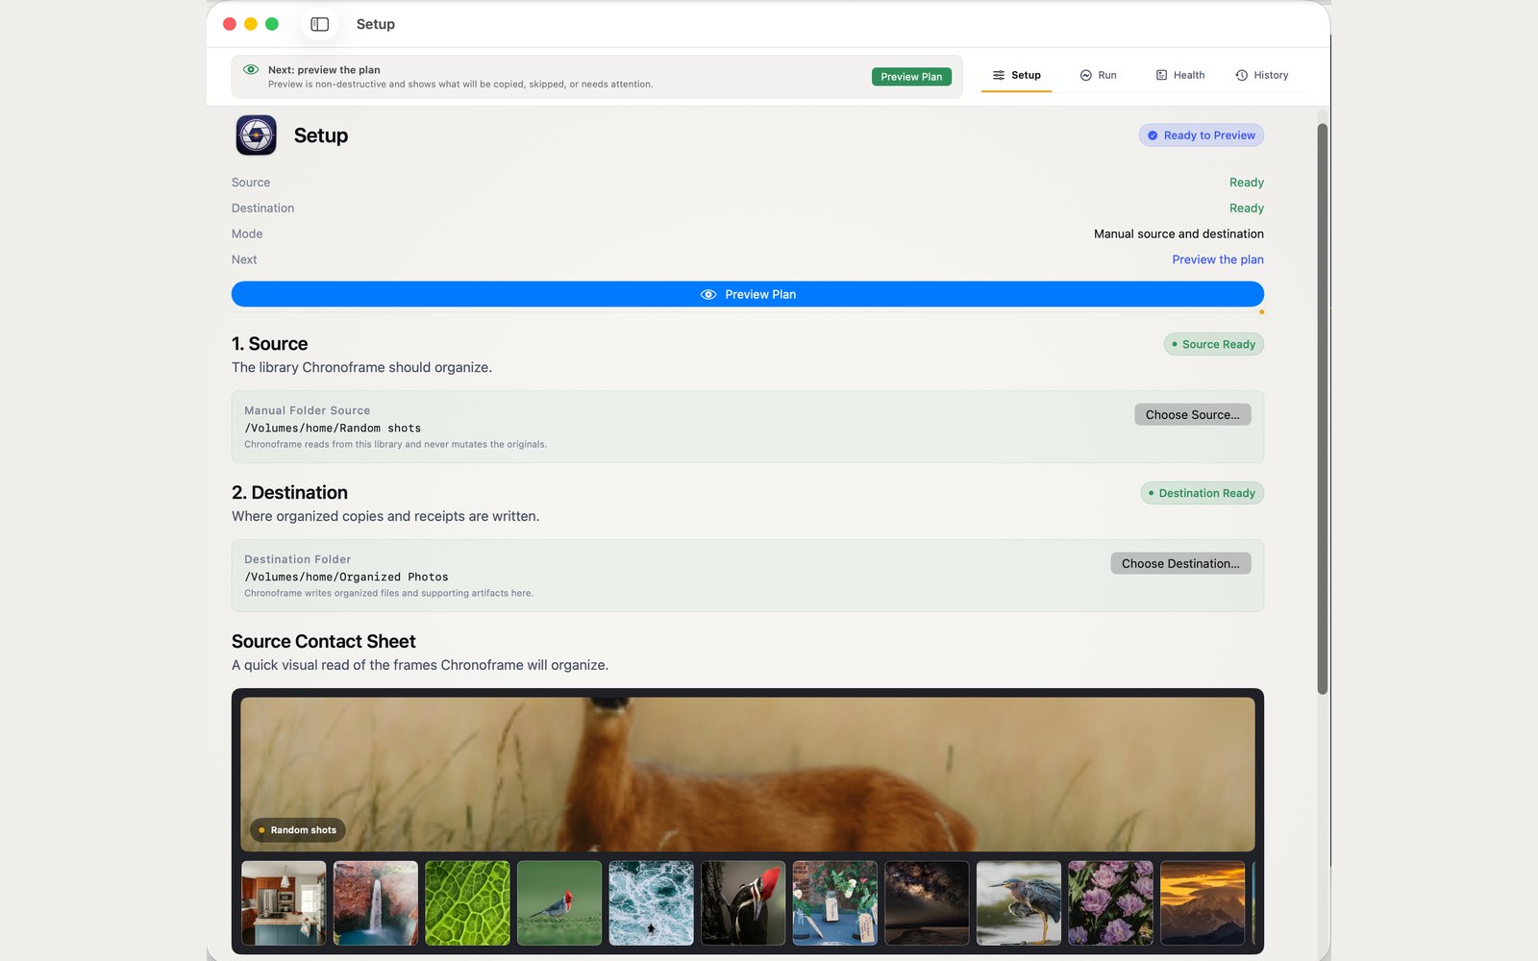The image size is (1538, 961).
Task: Select the woodpecker thumbnail
Action: click(743, 902)
